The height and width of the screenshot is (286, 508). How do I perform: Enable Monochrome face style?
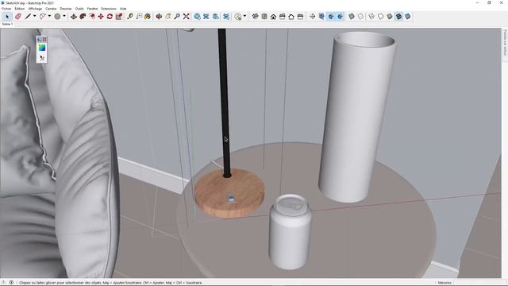(407, 16)
